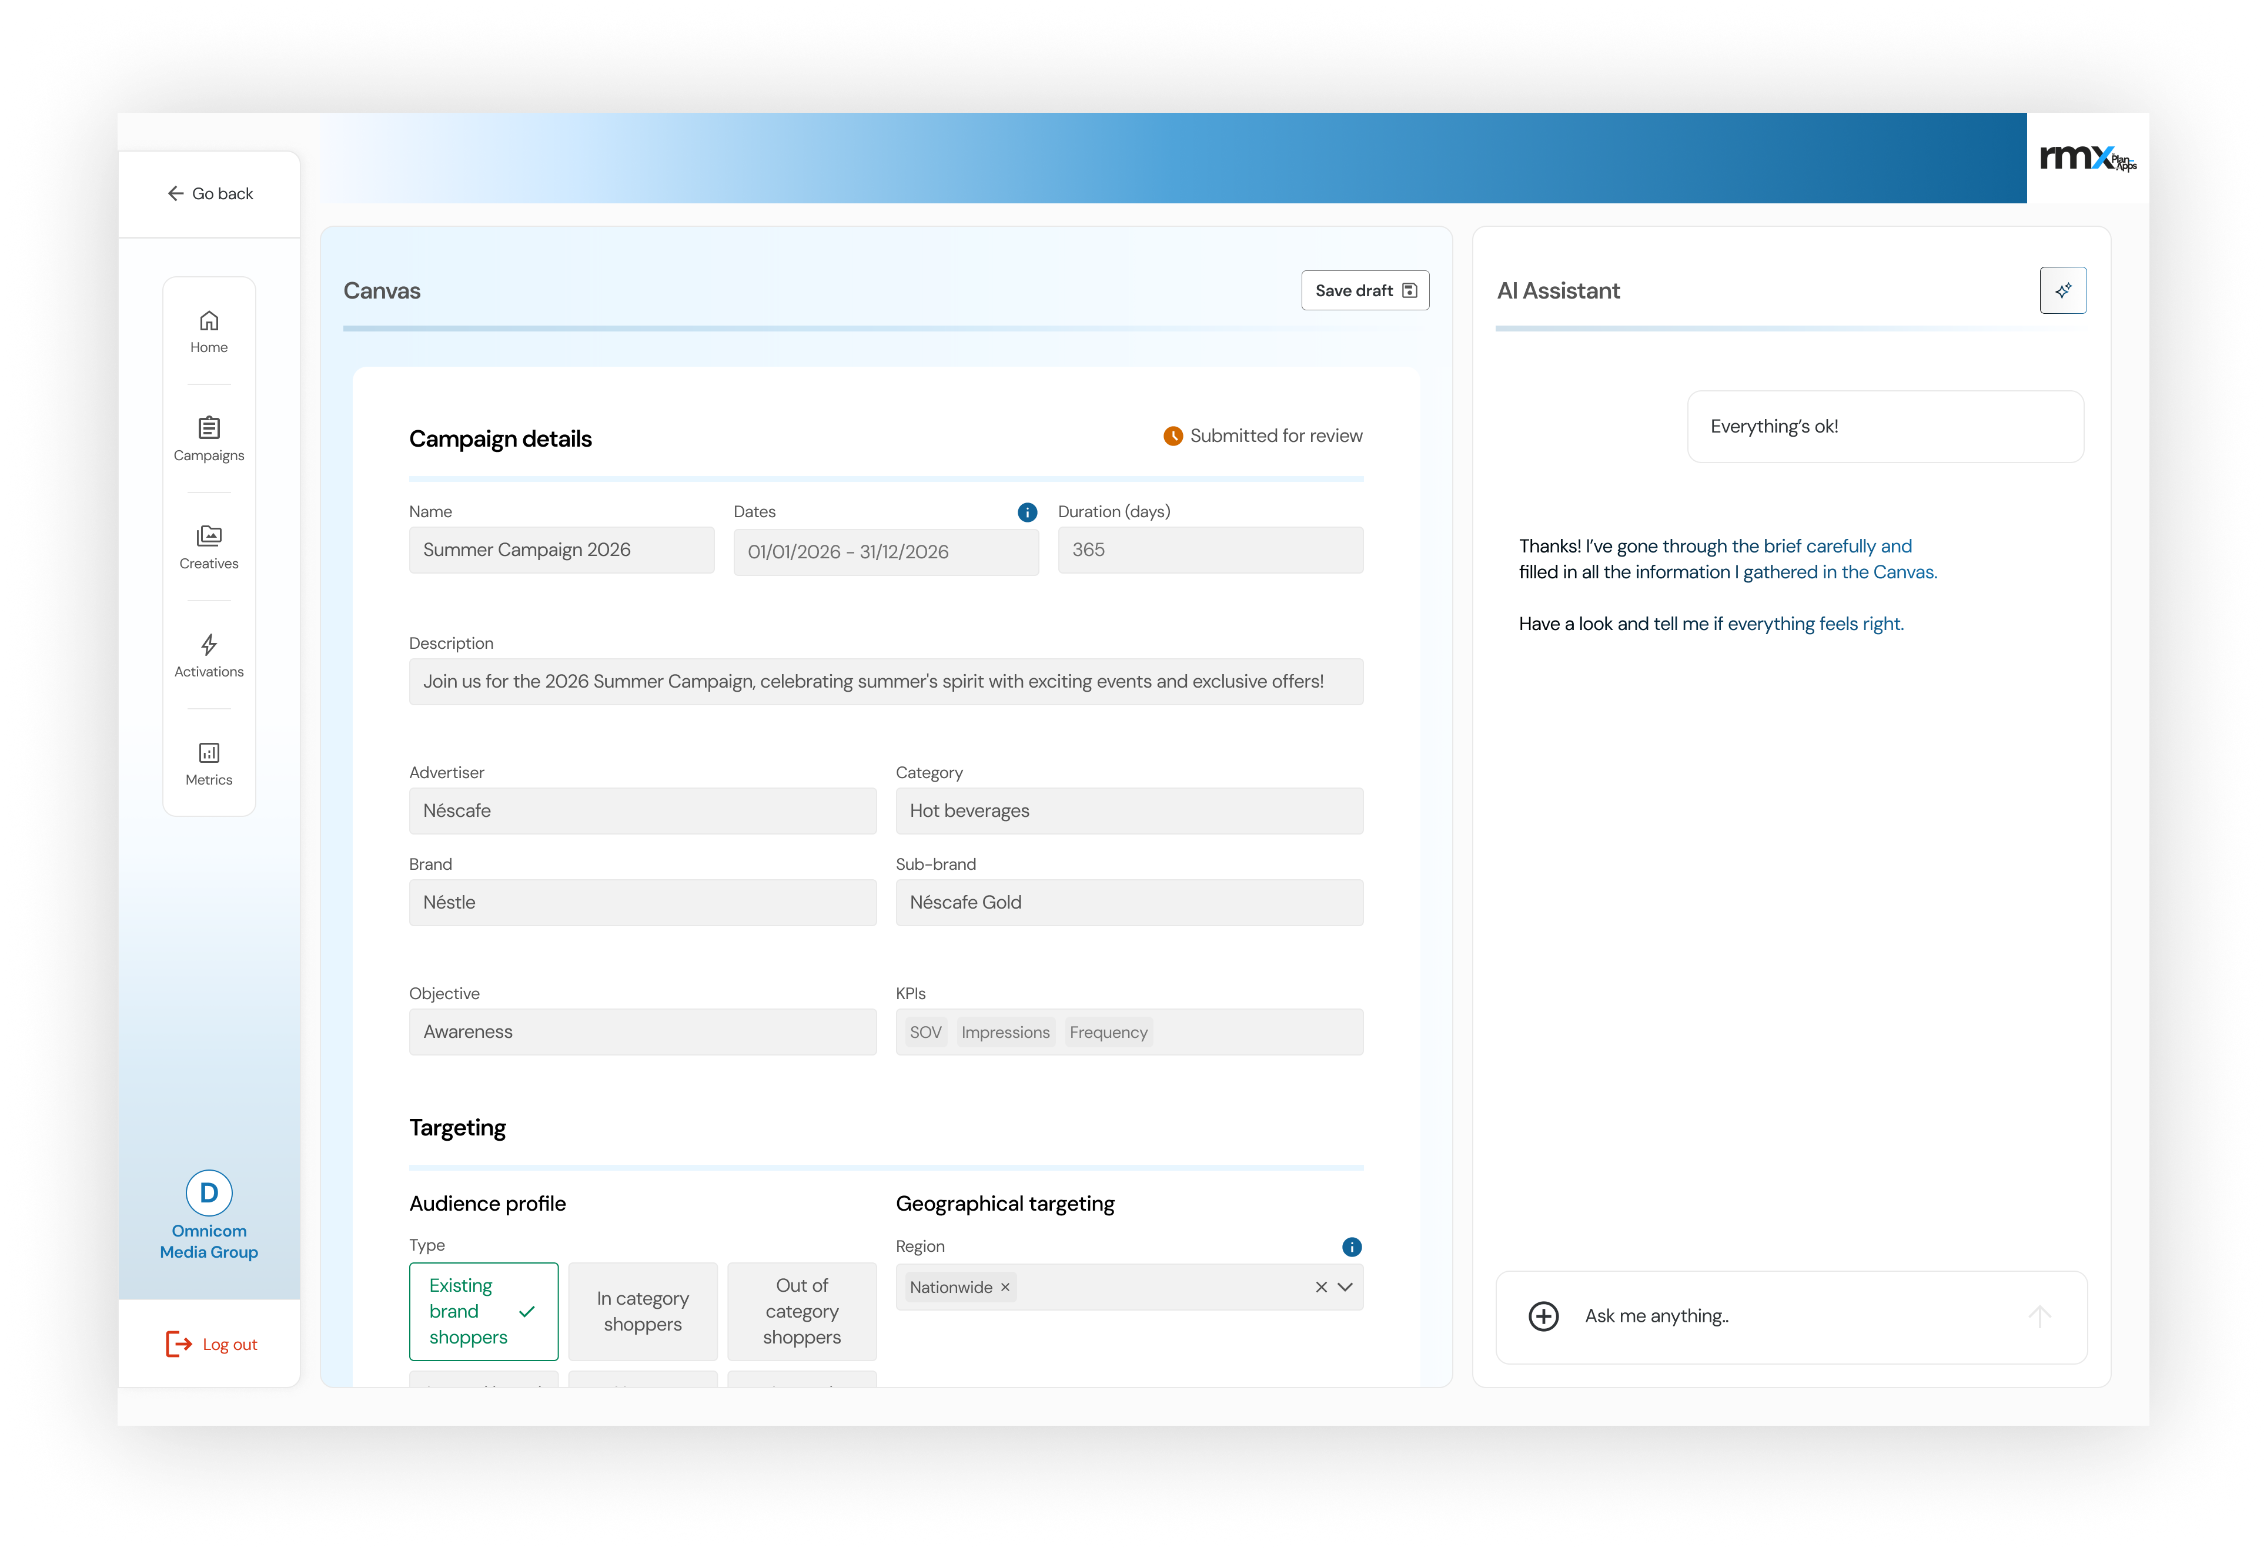The width and height of the screenshot is (2267, 1548).
Task: Open the Campaigns sidebar item
Action: click(x=209, y=440)
